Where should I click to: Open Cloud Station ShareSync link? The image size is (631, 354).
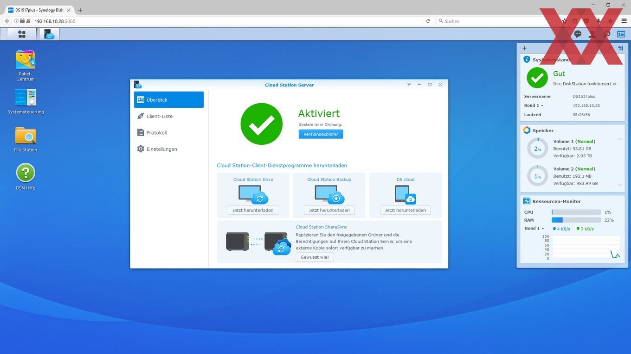[x=321, y=227]
